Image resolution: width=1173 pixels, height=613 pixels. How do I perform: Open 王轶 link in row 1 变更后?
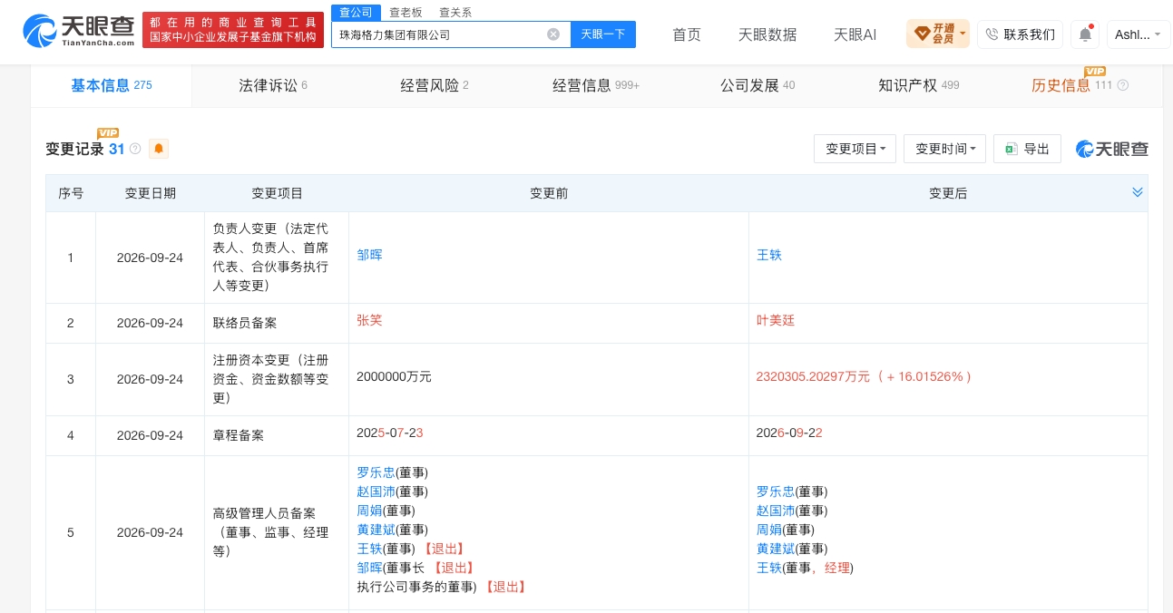point(768,255)
